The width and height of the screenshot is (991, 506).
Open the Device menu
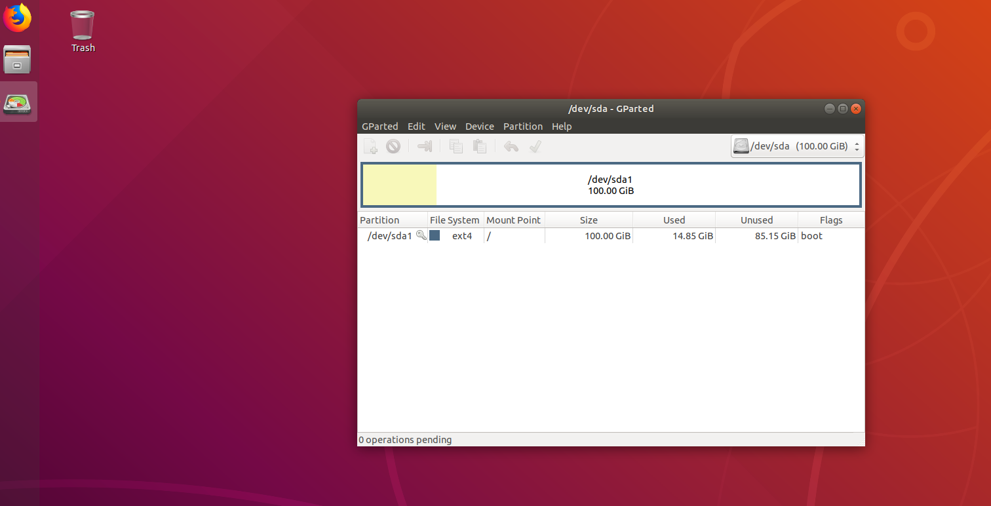coord(480,126)
